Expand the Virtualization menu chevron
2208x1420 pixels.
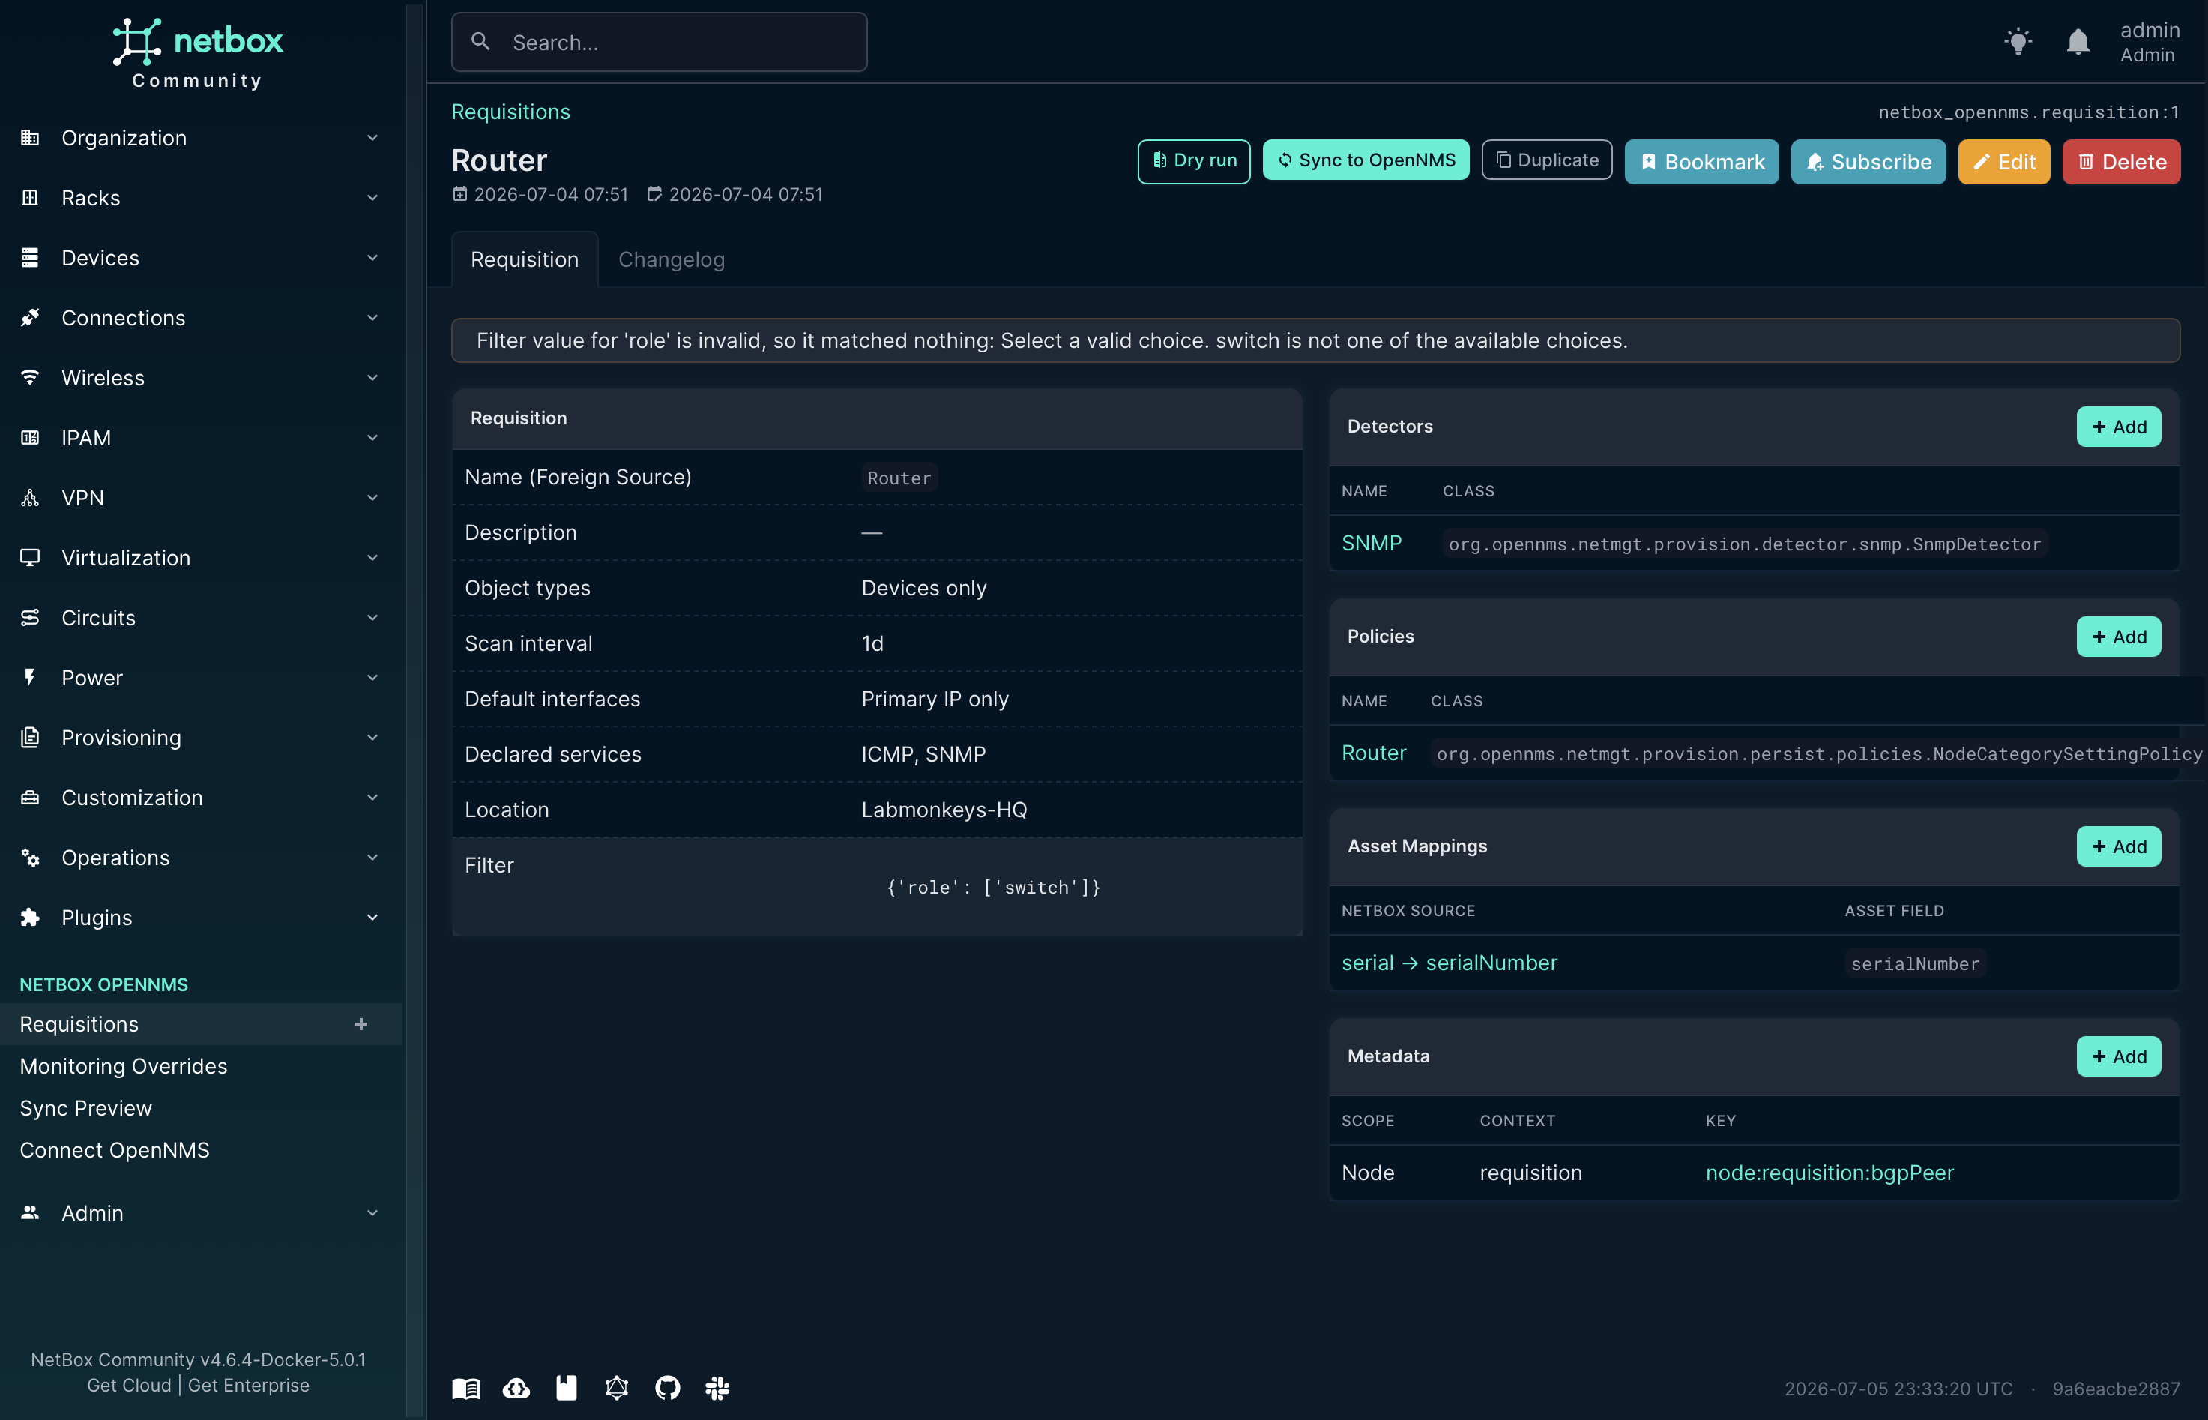click(372, 557)
